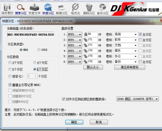Open the 2048 扇区 alignment dropdown
Screen dimensions: 162x131
[157, 99]
